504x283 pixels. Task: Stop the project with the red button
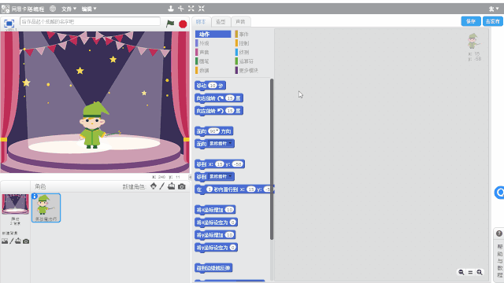point(183,24)
